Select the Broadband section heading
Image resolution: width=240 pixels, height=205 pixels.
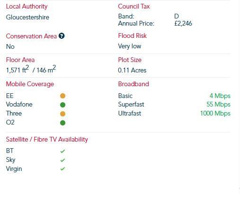(133, 84)
